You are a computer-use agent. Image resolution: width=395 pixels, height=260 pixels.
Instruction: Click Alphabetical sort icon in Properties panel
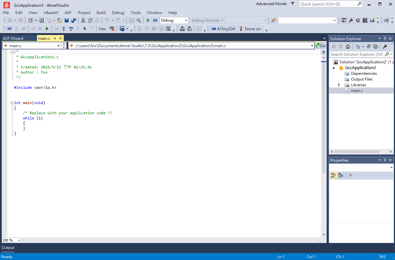[x=341, y=175]
